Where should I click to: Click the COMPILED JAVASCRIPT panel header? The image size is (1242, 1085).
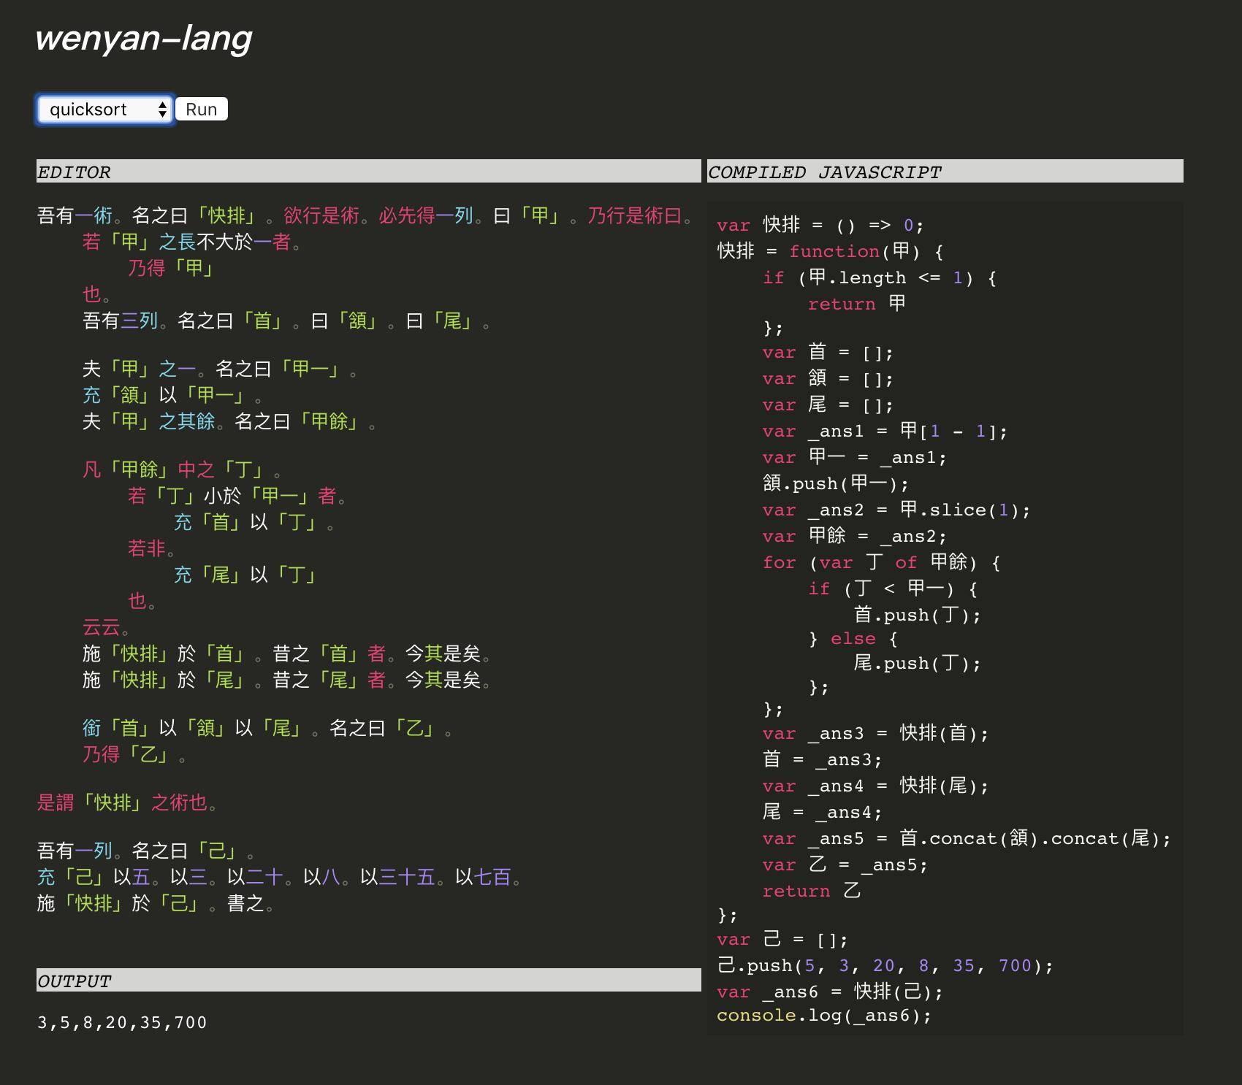point(945,172)
